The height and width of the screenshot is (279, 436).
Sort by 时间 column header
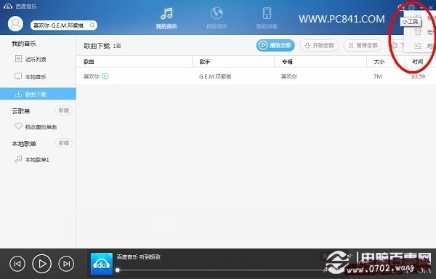[418, 62]
